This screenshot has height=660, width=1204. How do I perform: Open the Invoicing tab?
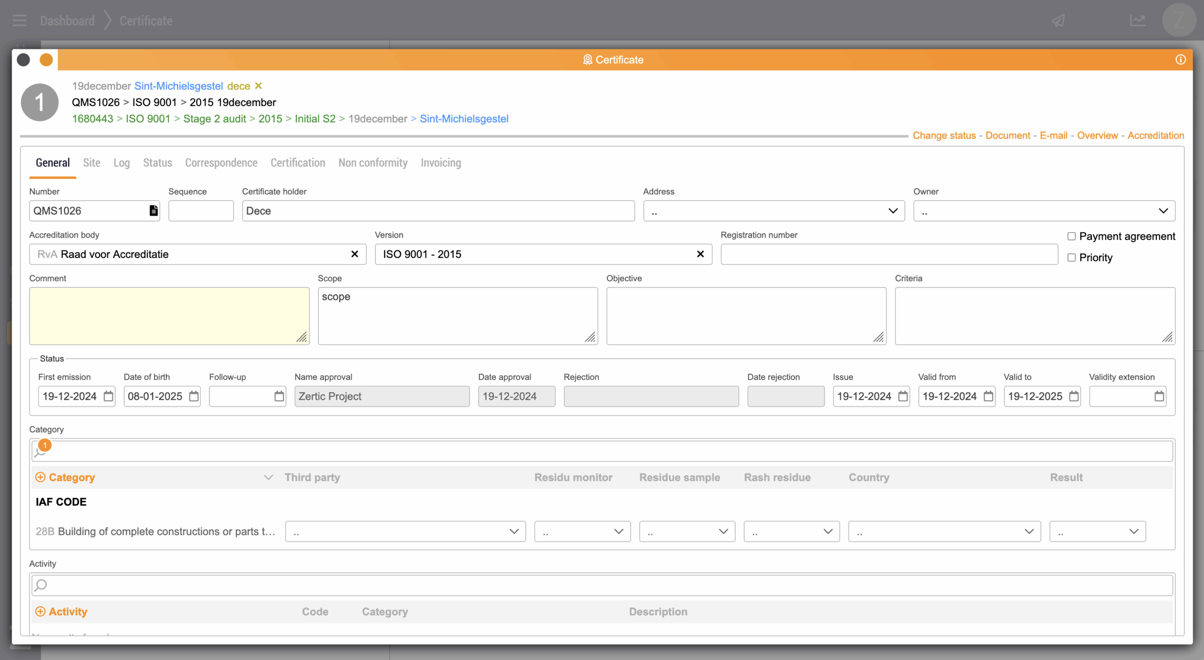(x=440, y=163)
